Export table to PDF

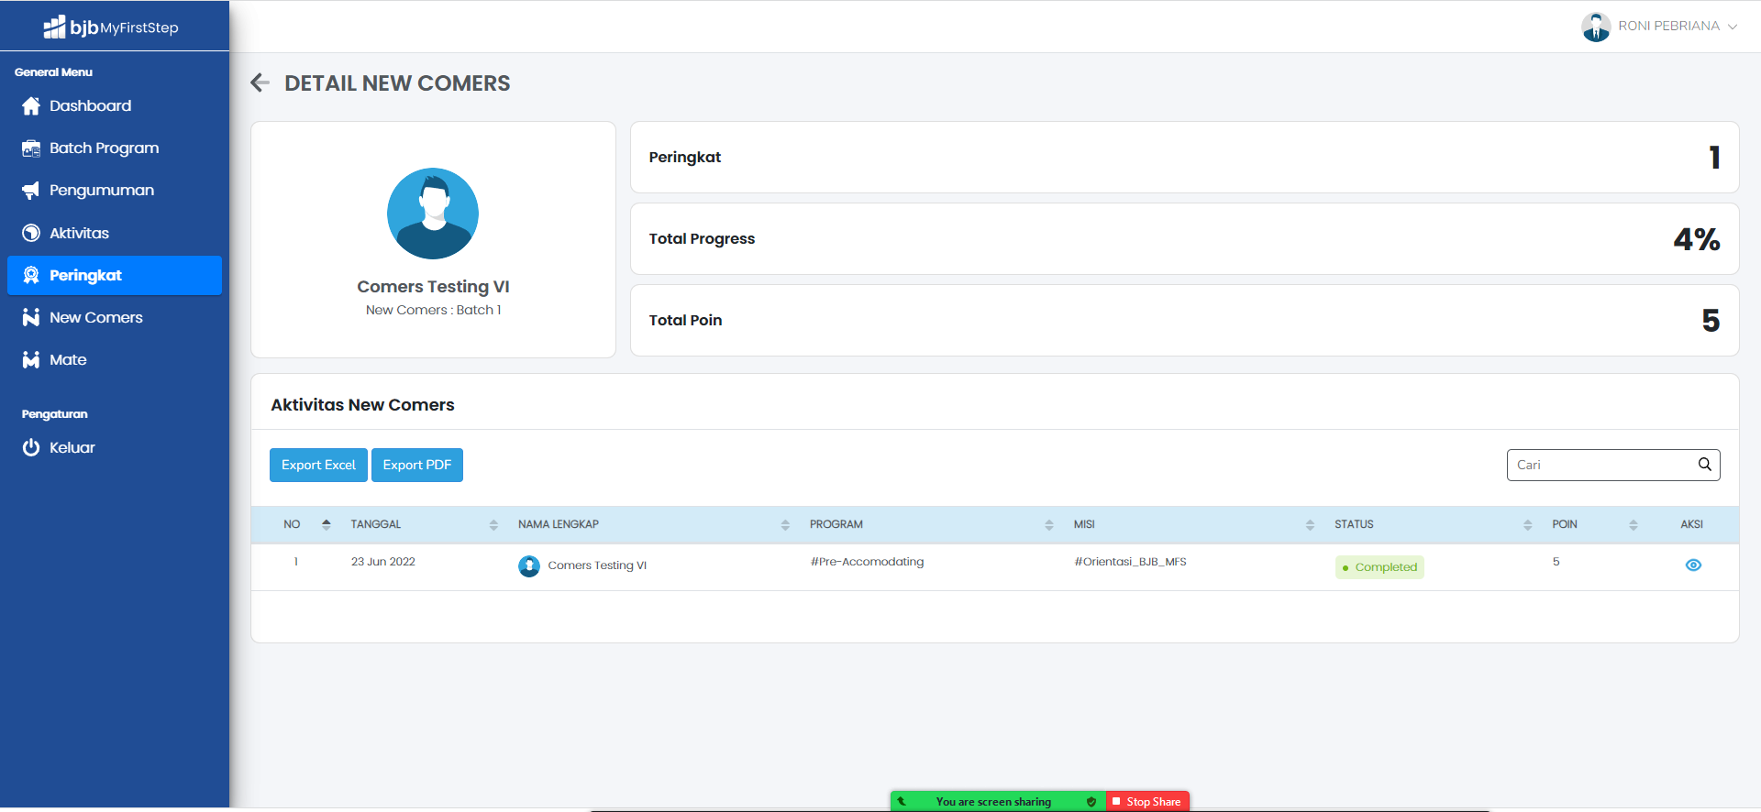point(417,465)
